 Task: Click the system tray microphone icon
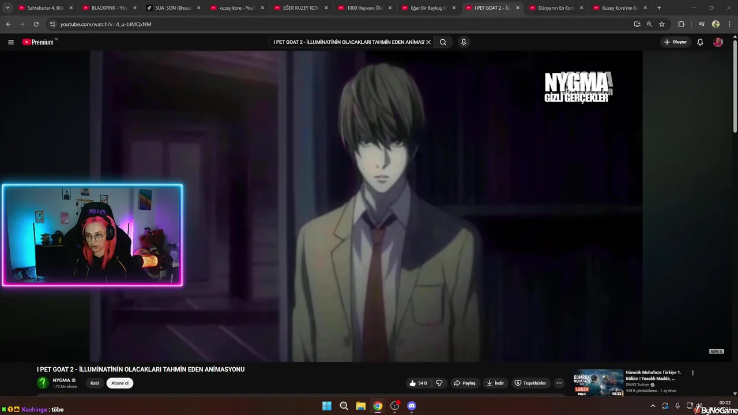click(677, 406)
